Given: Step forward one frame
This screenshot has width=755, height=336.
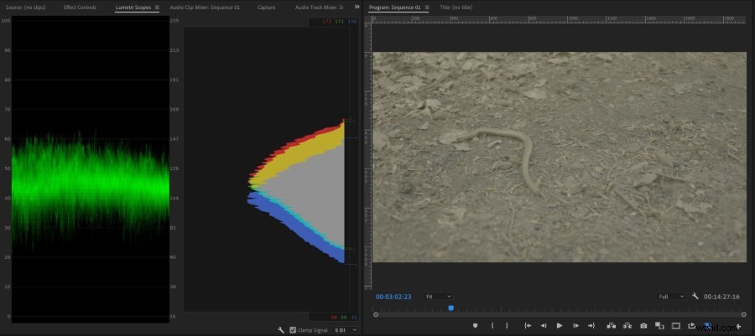Looking at the screenshot, I should pos(575,325).
